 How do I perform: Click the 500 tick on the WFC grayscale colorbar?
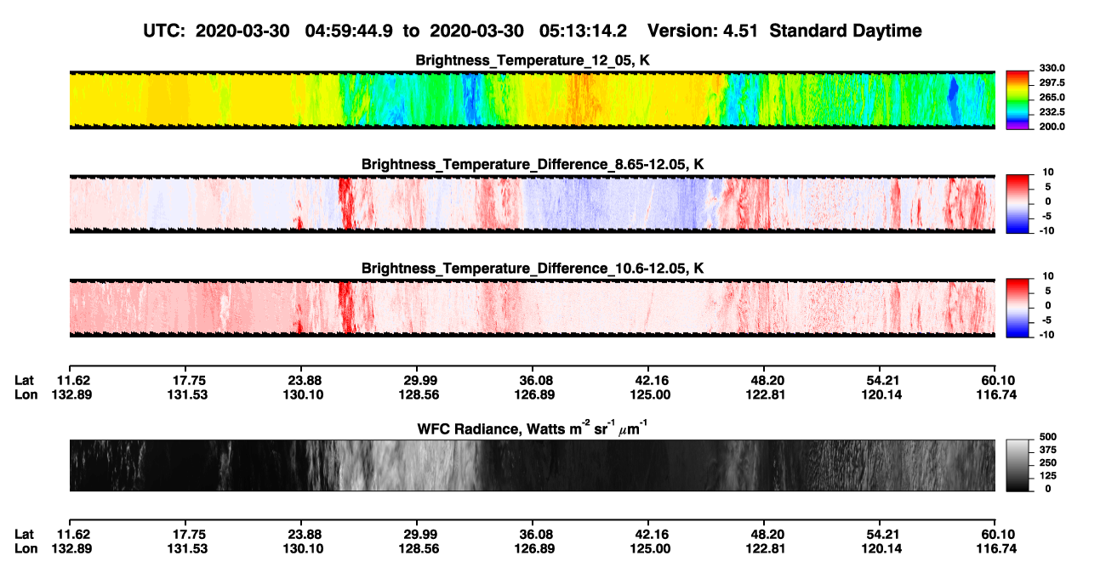click(x=1047, y=436)
